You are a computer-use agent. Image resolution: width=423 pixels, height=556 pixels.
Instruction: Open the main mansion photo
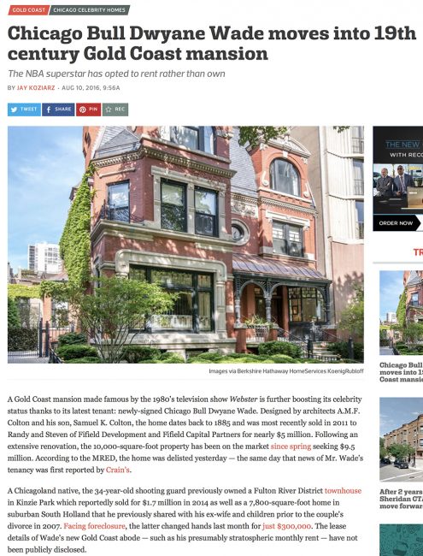click(185, 245)
